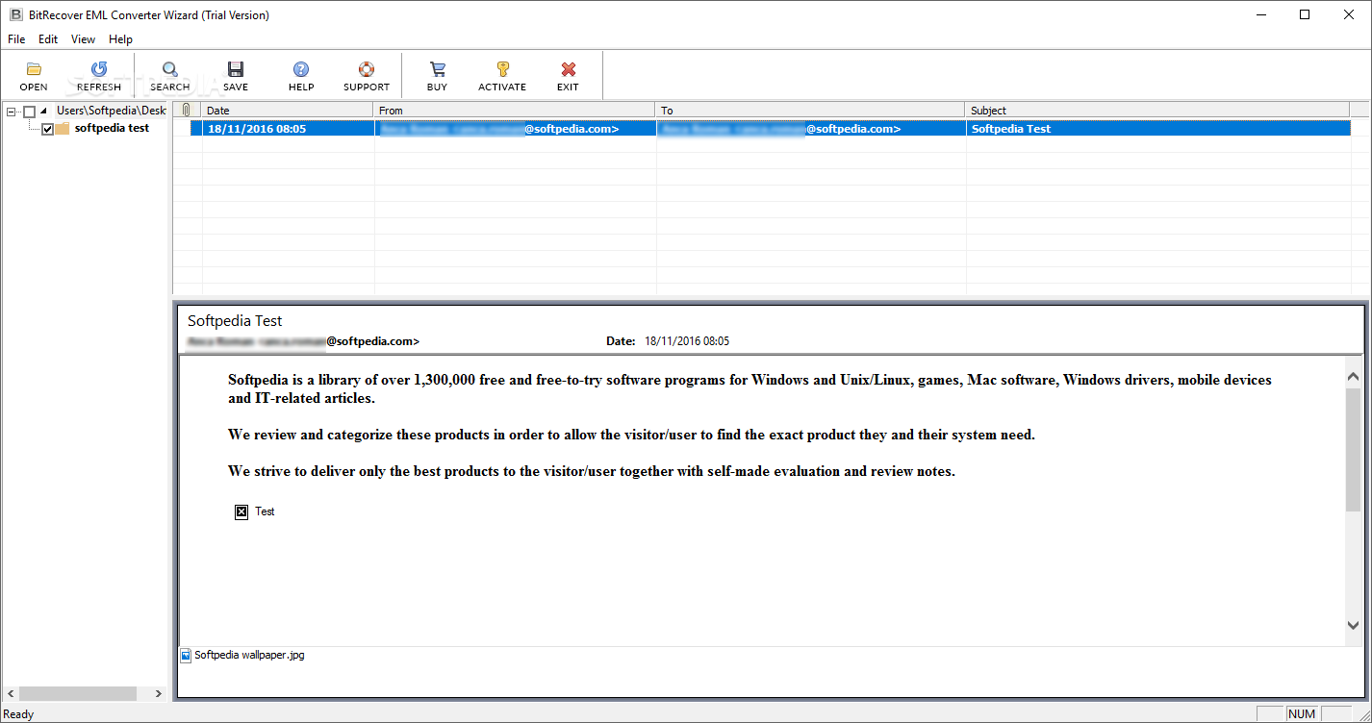Select the softpedia test tree item
This screenshot has height=723, width=1372.
pos(112,128)
